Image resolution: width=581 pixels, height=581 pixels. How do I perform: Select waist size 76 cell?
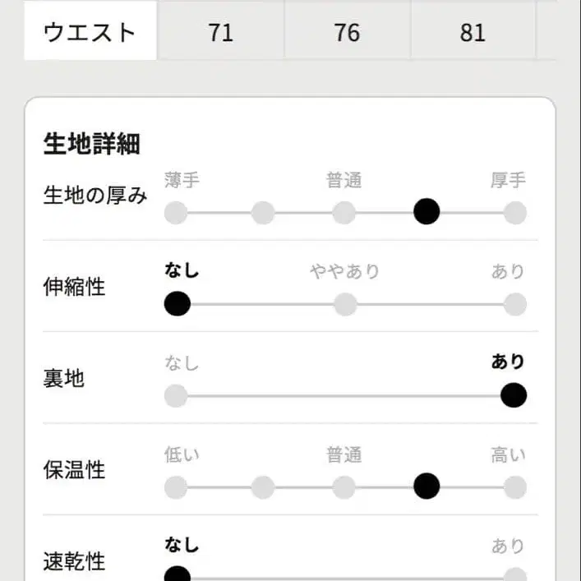347,32
